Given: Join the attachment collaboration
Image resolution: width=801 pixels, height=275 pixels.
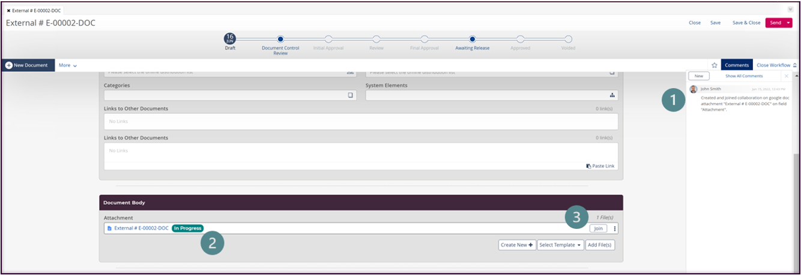Looking at the screenshot, I should pos(597,228).
